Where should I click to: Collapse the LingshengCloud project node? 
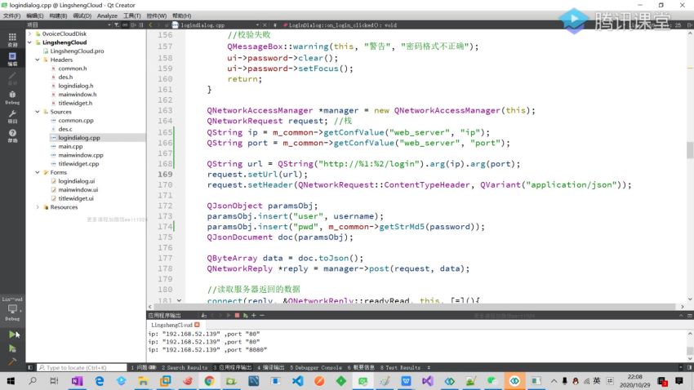pos(29,42)
